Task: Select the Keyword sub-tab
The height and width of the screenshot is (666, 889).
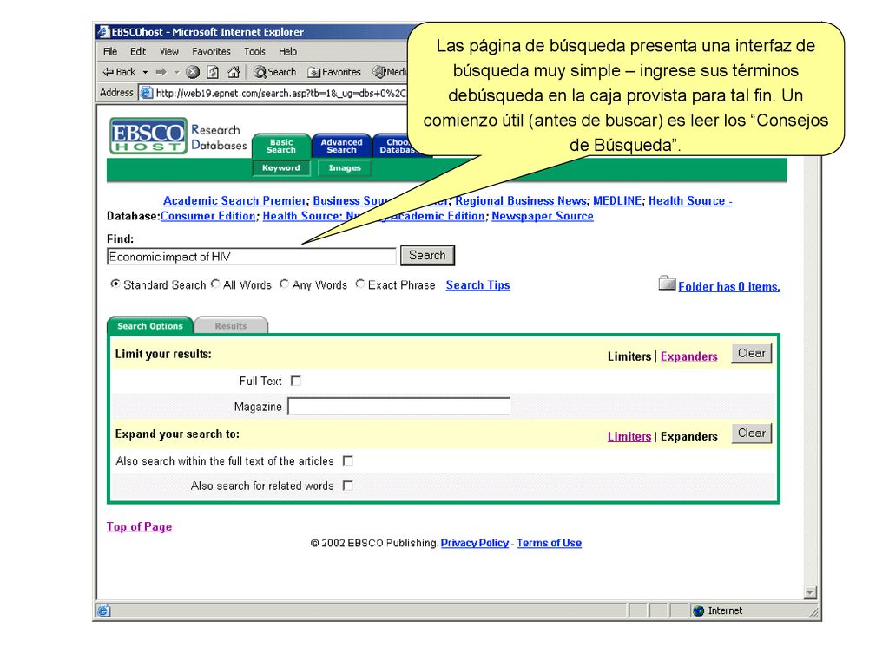Action: (x=281, y=168)
